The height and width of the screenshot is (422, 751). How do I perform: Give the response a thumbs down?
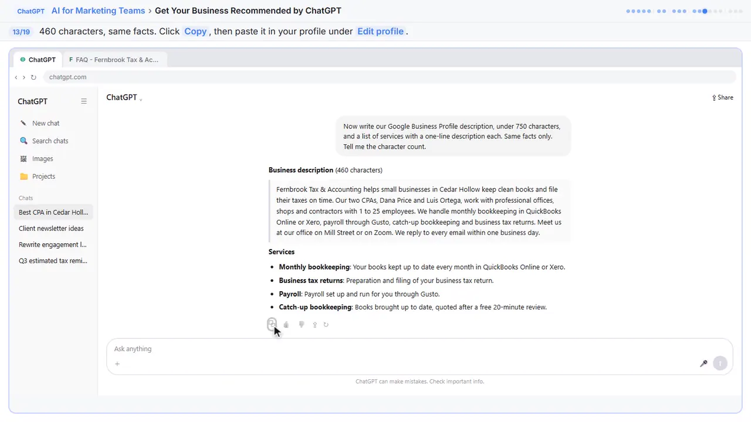click(302, 325)
